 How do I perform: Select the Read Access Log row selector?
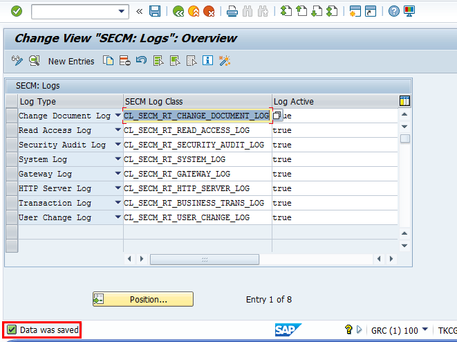coord(11,130)
